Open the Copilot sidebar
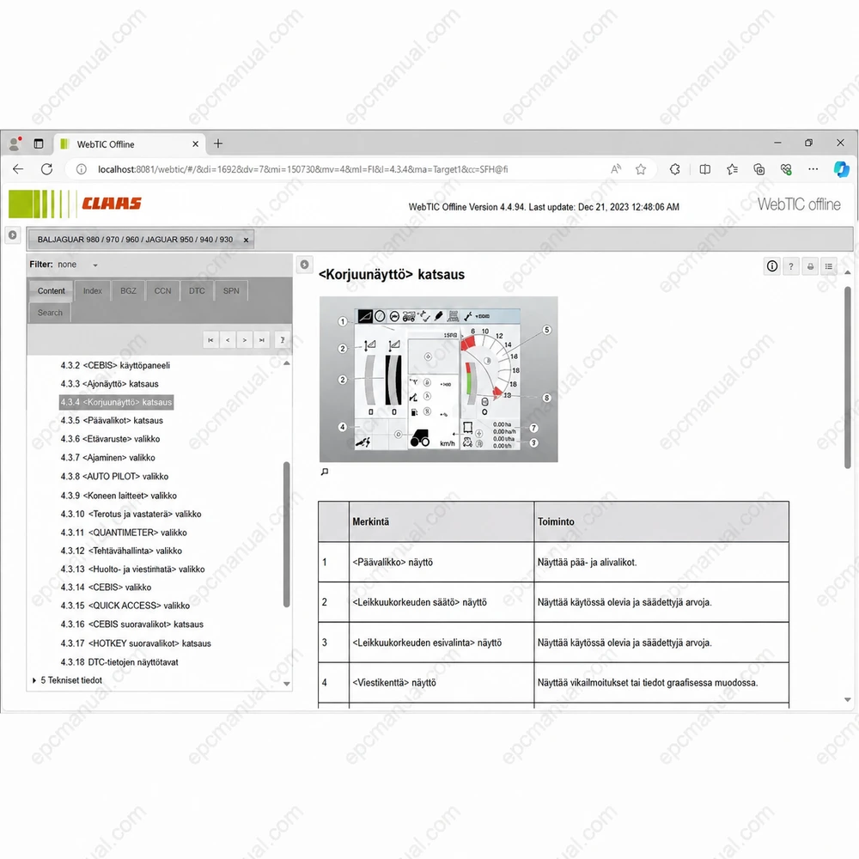Screen dimensions: 859x859 [841, 169]
